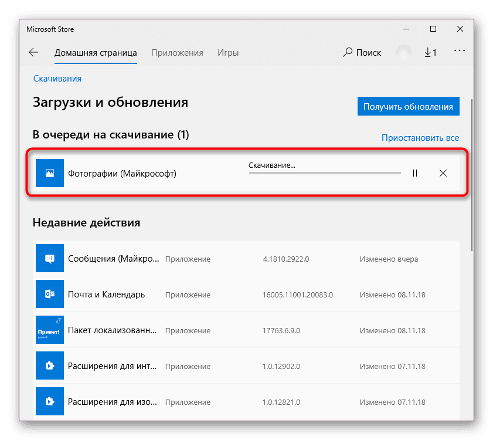Close the Microsoft Store window
493x440 pixels.
[x=460, y=29]
